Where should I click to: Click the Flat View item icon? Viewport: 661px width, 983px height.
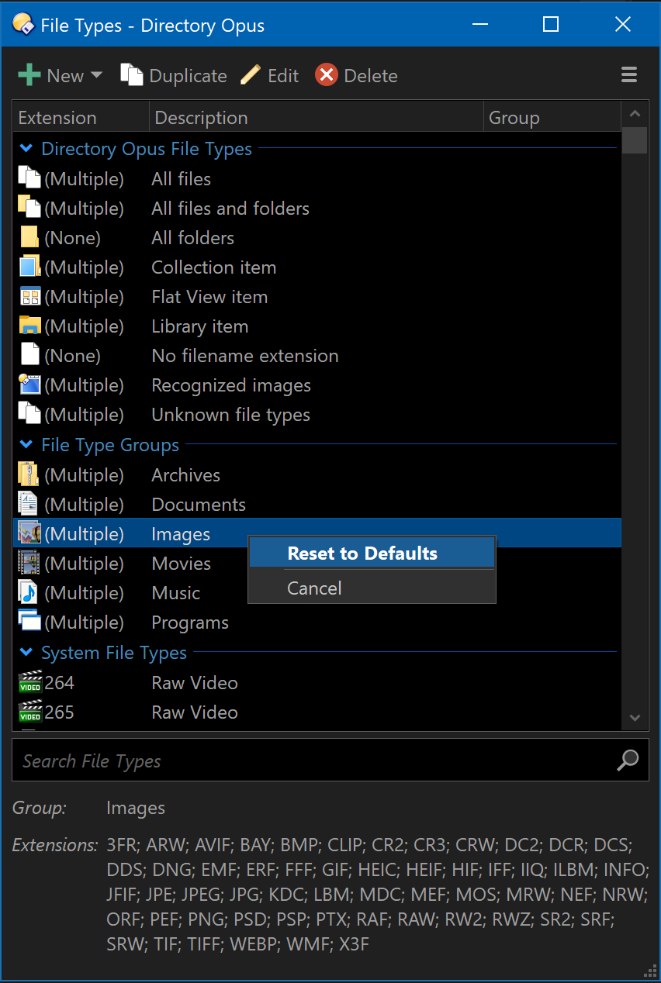coord(29,296)
